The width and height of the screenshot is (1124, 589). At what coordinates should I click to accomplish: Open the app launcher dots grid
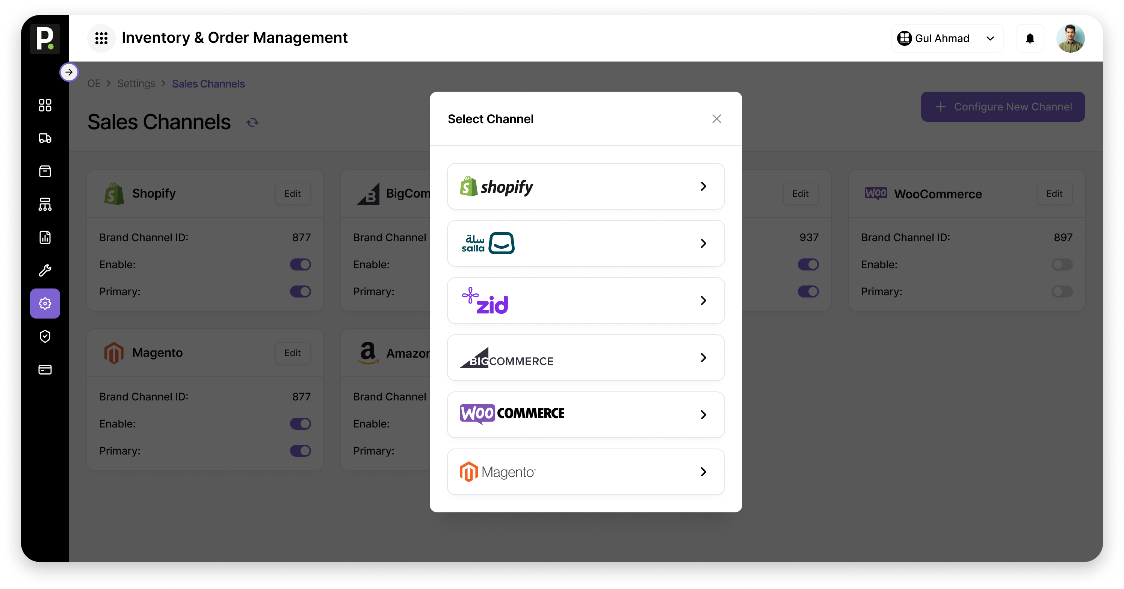pos(101,38)
